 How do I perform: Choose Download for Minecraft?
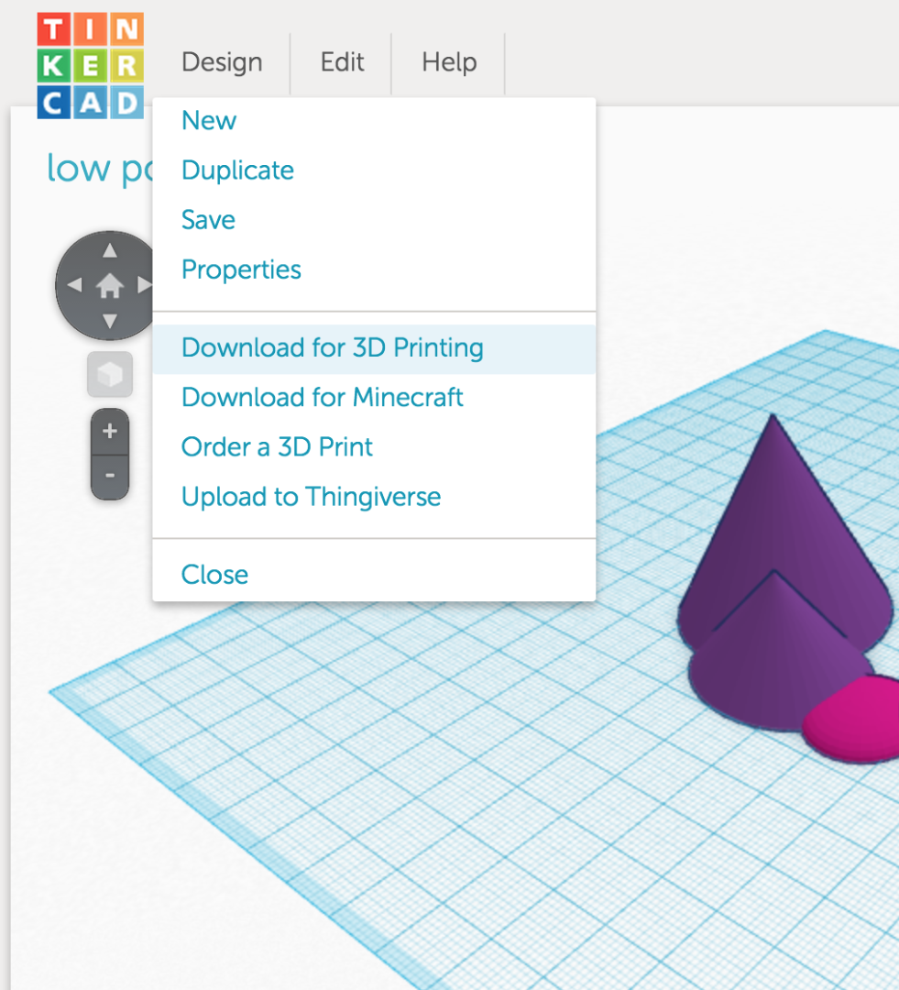[374, 398]
